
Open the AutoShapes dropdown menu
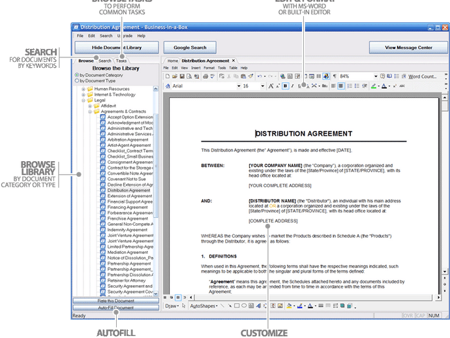click(x=203, y=306)
